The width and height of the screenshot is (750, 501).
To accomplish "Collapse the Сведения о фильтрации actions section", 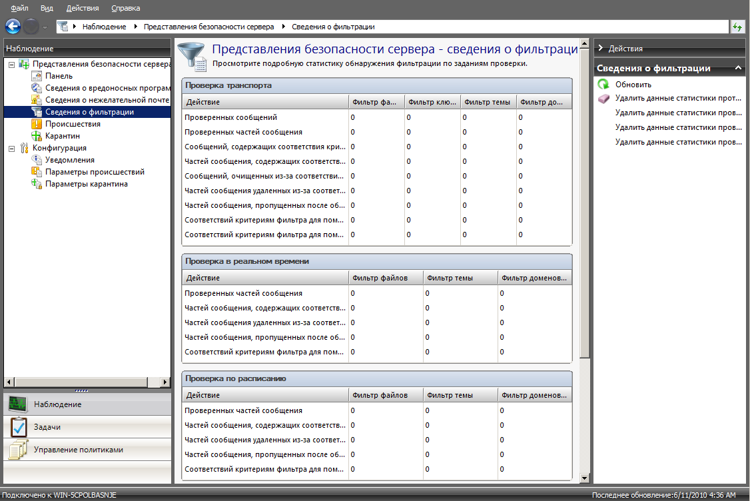I will tap(738, 68).
